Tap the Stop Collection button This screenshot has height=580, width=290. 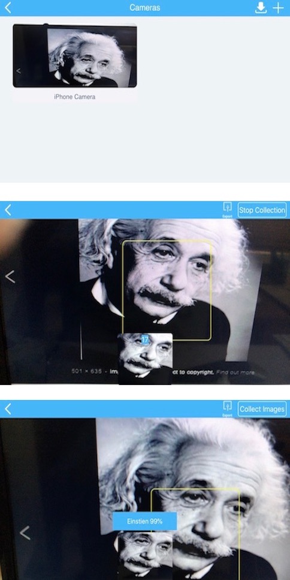coord(262,210)
